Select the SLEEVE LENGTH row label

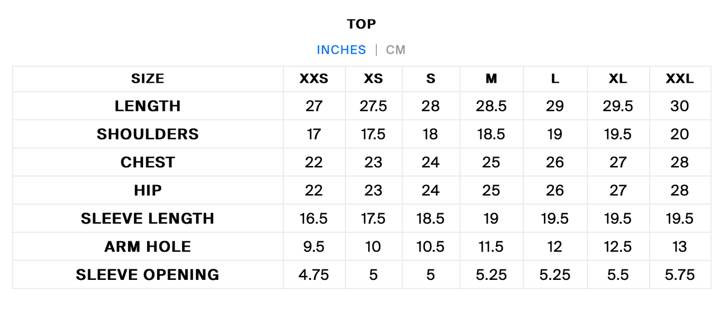(x=148, y=218)
